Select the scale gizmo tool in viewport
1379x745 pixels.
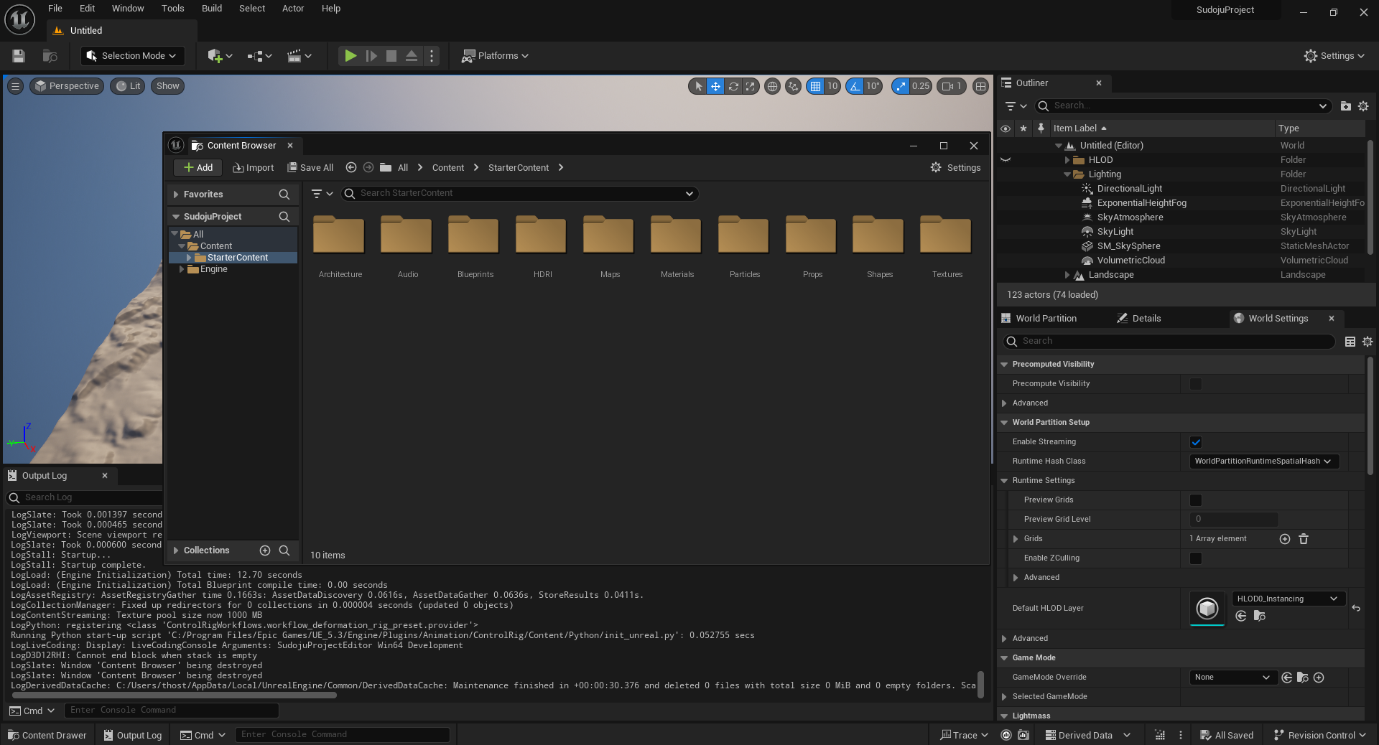pyautogui.click(x=751, y=86)
